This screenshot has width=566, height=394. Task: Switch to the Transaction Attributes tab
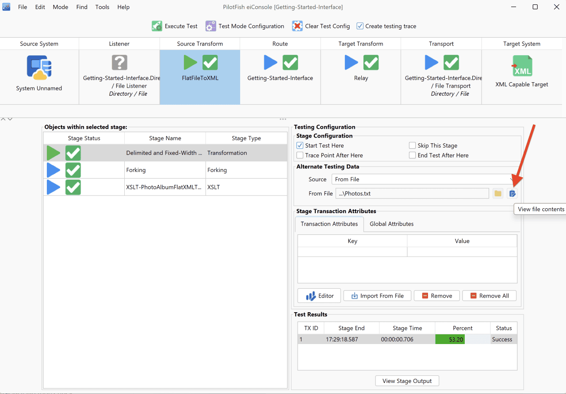point(329,224)
